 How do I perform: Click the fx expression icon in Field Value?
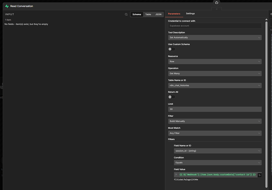coord(176,175)
